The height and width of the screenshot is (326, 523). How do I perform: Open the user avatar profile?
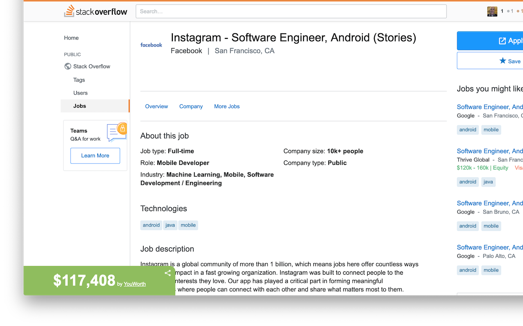point(492,11)
